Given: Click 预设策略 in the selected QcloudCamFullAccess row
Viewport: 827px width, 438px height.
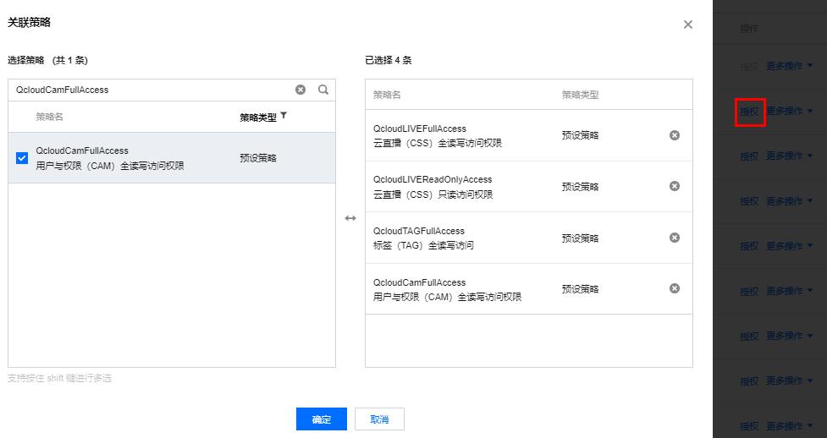Looking at the screenshot, I should point(580,289).
